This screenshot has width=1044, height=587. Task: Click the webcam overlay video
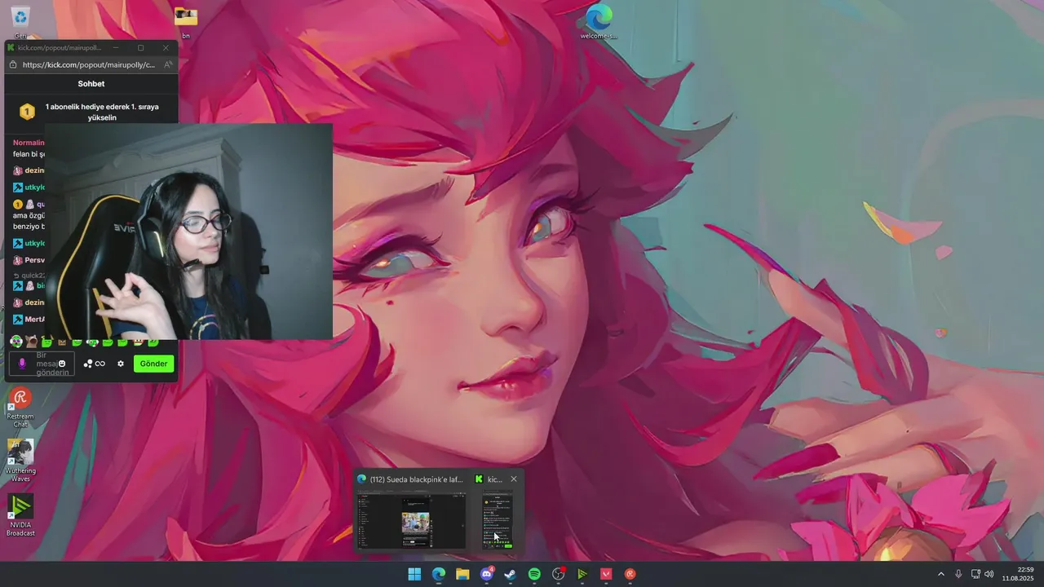[188, 231]
